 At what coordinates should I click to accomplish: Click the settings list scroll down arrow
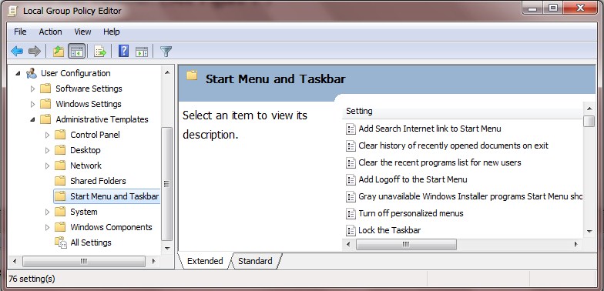589,231
